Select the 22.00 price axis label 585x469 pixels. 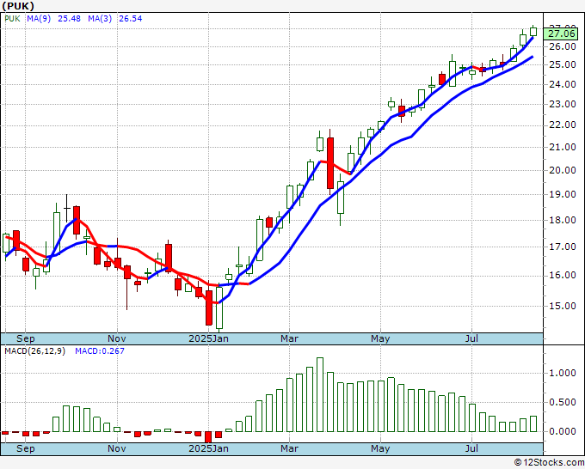pos(563,125)
